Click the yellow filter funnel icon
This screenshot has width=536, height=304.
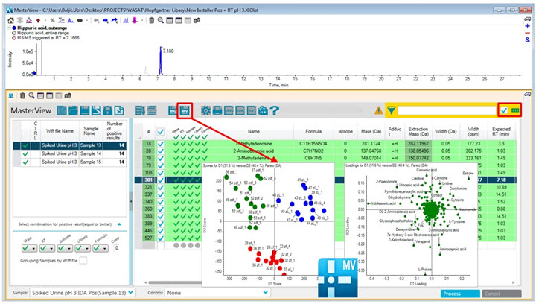(391, 110)
